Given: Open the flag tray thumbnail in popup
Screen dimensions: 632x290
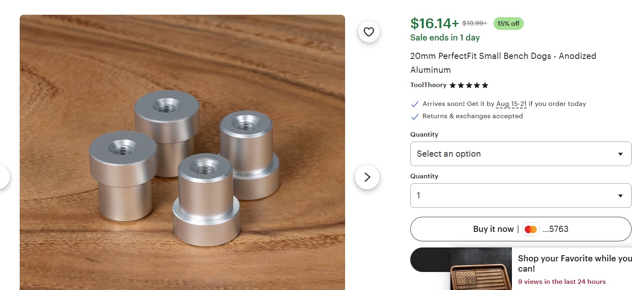Looking at the screenshot, I should (x=481, y=274).
